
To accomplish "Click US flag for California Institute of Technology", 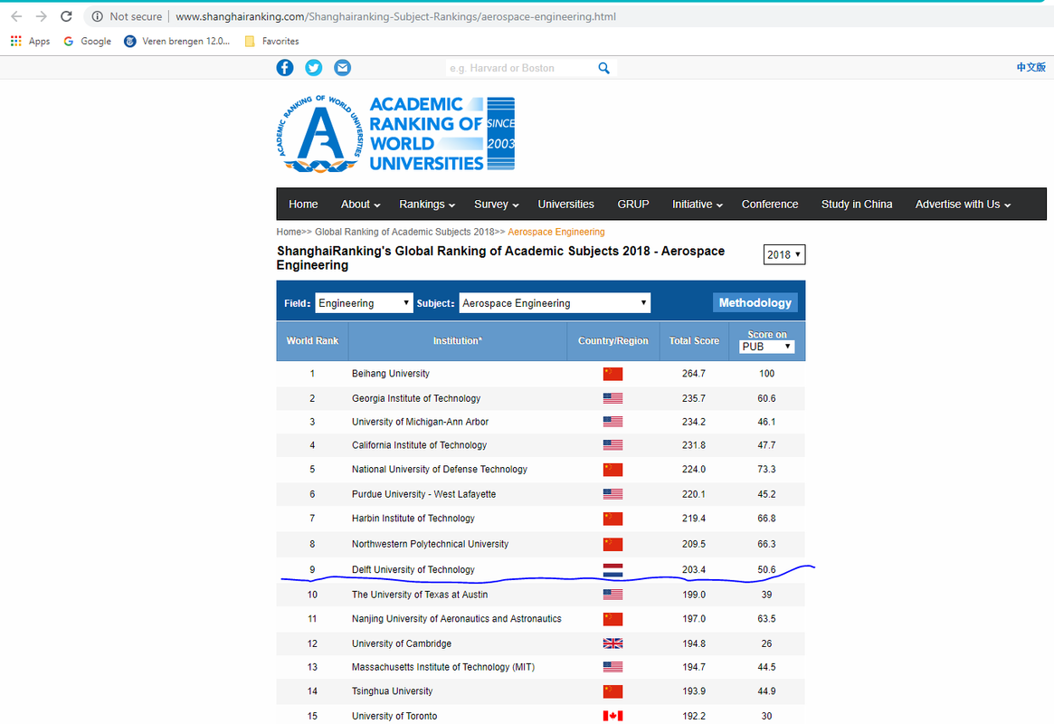I will pos(612,445).
